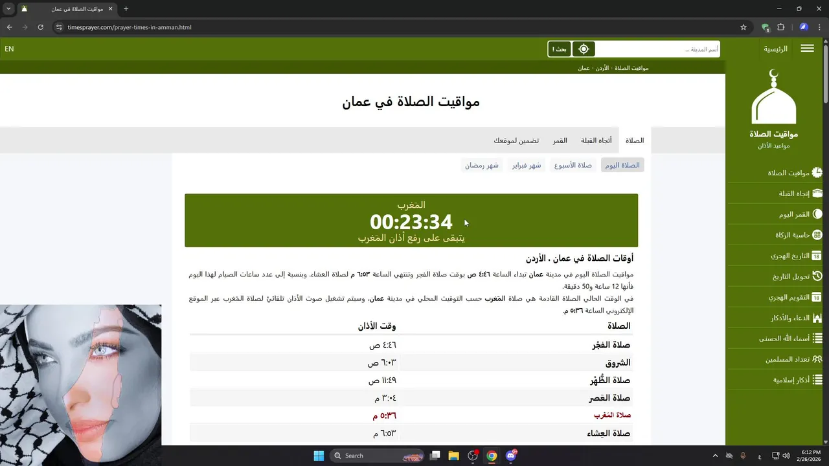Show hidden tray icons chevron
Viewport: 829px width, 466px height.
coord(715,456)
